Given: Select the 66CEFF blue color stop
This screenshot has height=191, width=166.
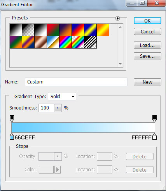Looking at the screenshot, I should click(x=12, y=137).
